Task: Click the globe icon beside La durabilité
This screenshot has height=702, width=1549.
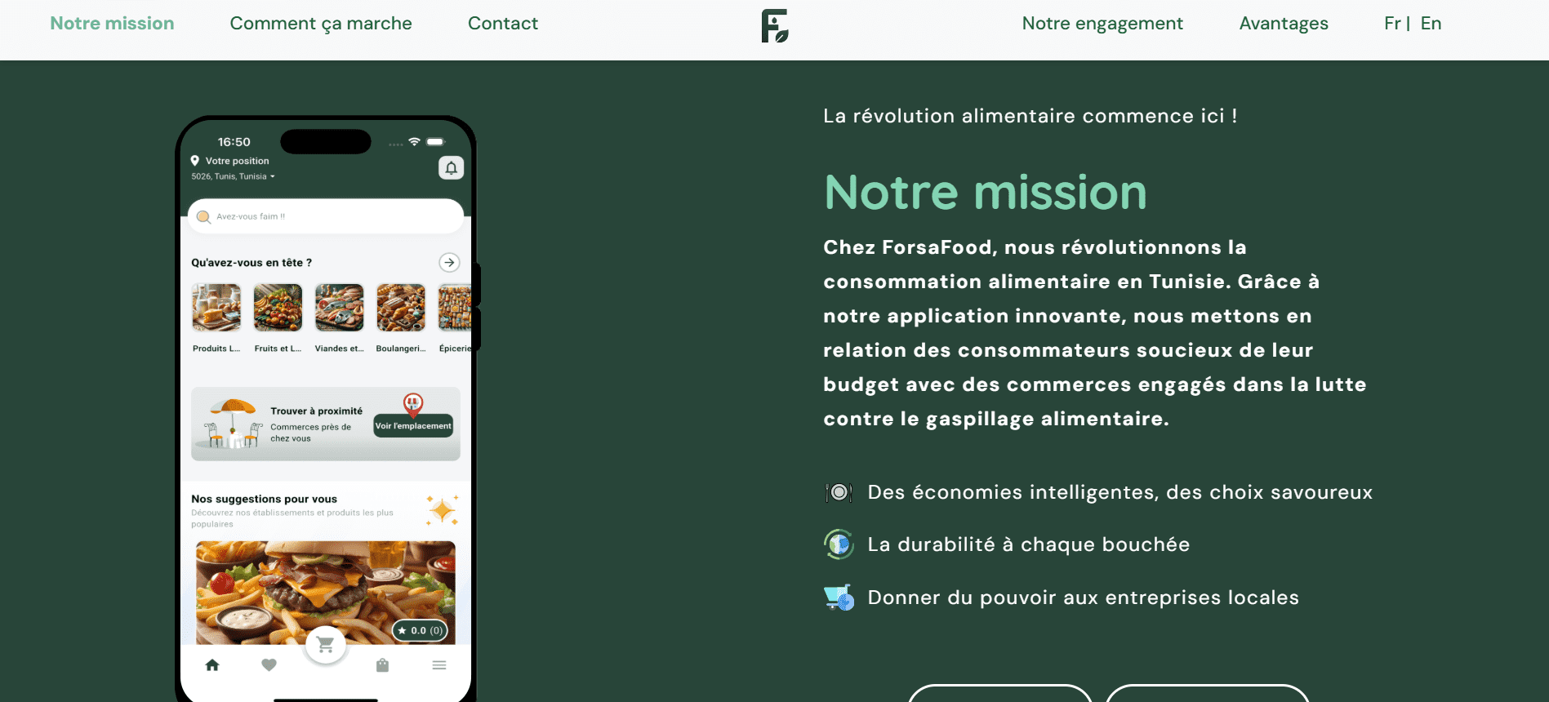Action: click(x=839, y=544)
